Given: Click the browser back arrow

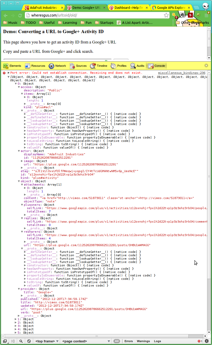Looking at the screenshot, I should coord(6,15).
